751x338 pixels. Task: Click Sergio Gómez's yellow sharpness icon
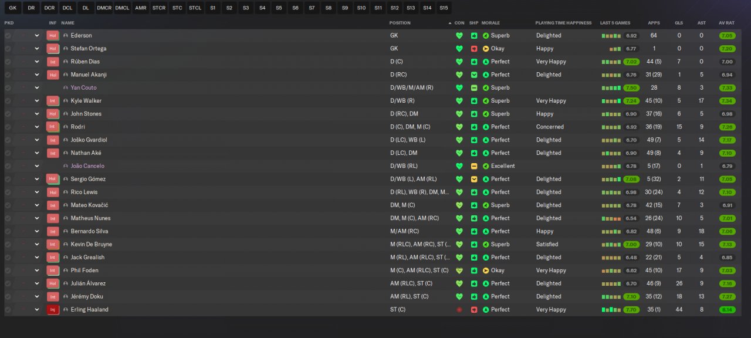coord(474,179)
